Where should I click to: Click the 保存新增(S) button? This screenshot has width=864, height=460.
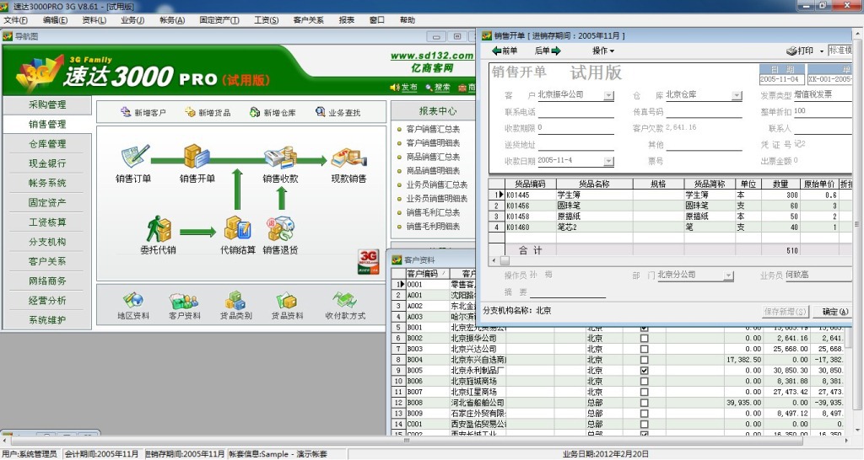click(x=786, y=312)
